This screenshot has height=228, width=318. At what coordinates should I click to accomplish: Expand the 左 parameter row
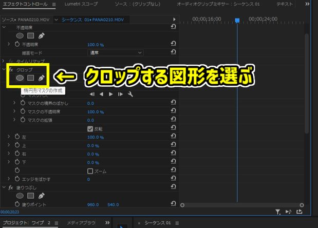point(9,137)
